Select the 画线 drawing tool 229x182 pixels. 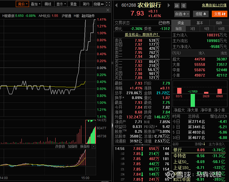[x=48, y=4]
